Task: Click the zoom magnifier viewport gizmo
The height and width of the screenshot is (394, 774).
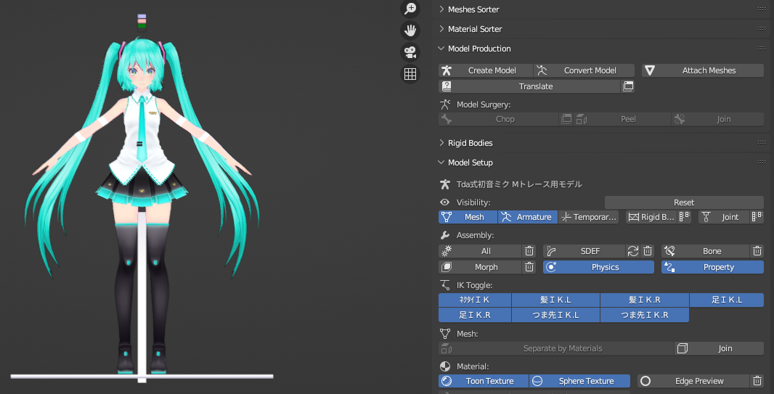Action: pos(410,9)
